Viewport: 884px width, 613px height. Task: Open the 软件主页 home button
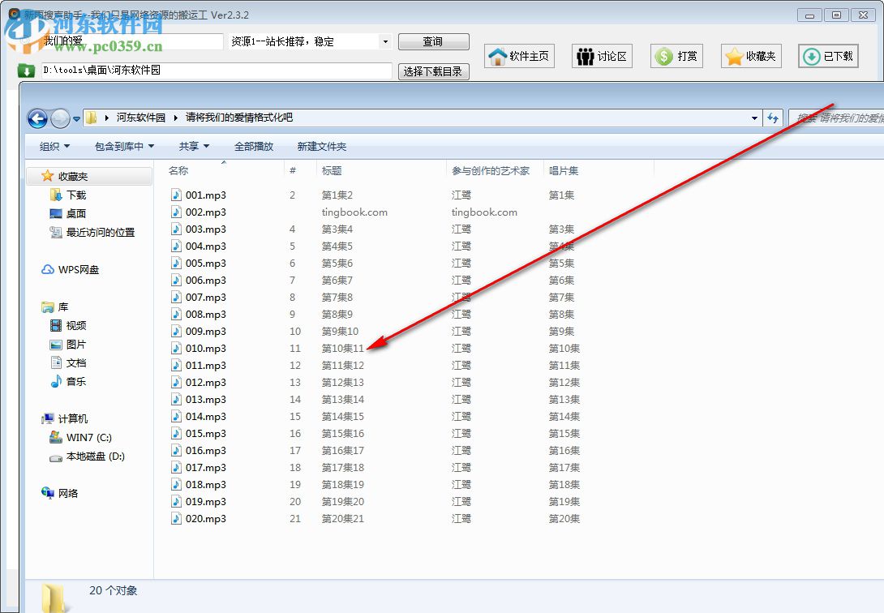point(519,56)
